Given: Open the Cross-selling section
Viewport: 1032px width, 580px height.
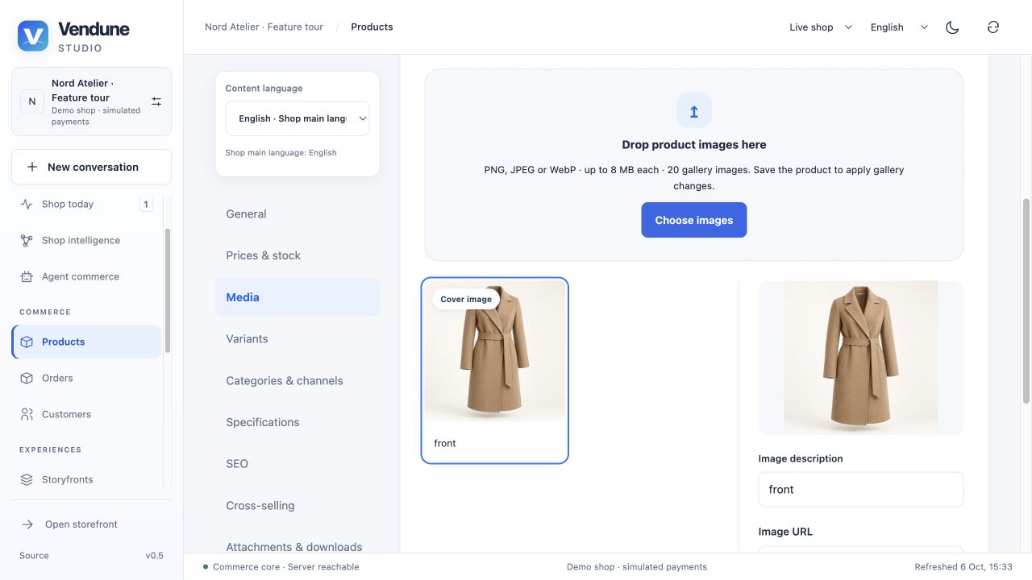Looking at the screenshot, I should click(x=298, y=506).
